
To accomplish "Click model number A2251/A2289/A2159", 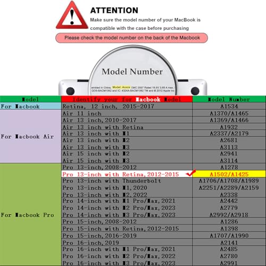I will [229, 188].
